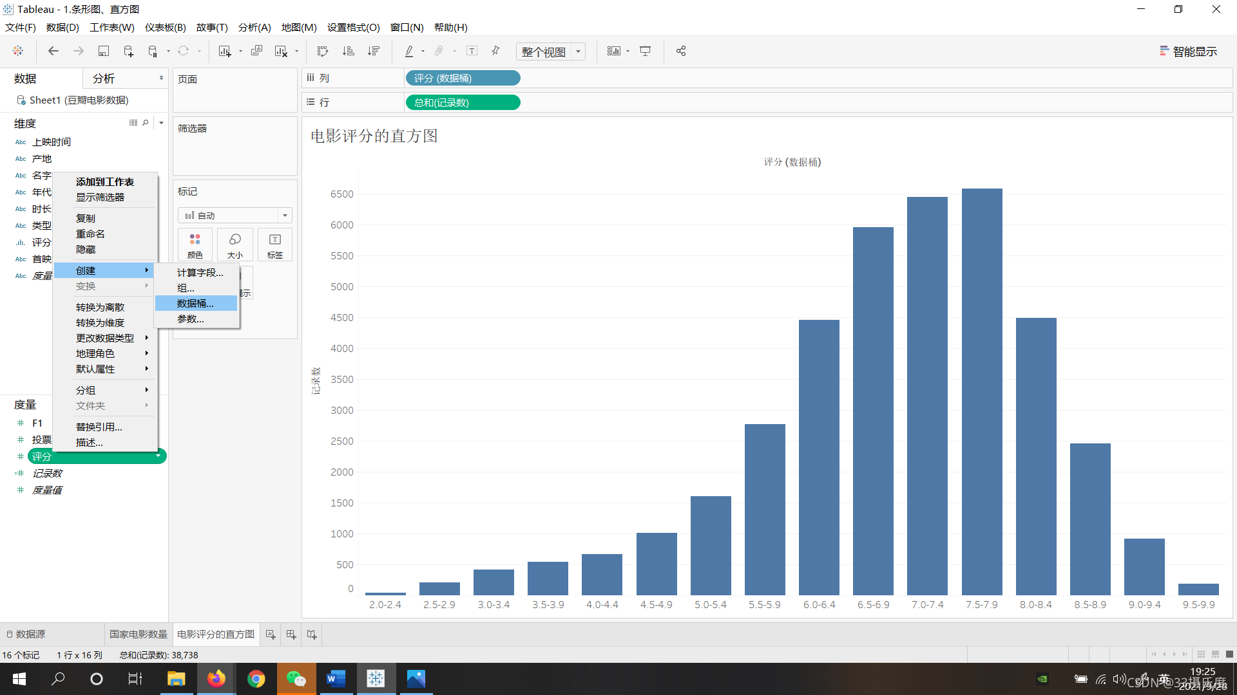Image resolution: width=1237 pixels, height=695 pixels.
Task: Click the new data source icon
Action: click(128, 51)
